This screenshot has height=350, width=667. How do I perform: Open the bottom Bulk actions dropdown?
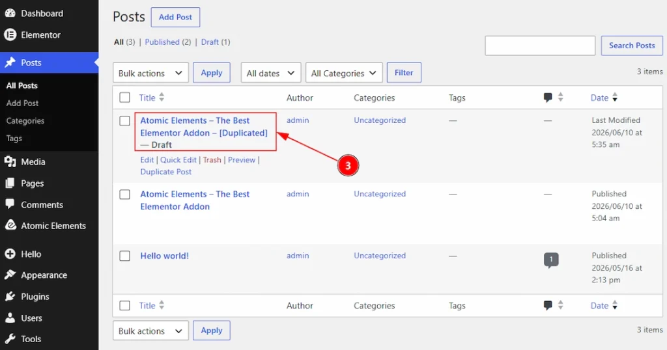[150, 330]
